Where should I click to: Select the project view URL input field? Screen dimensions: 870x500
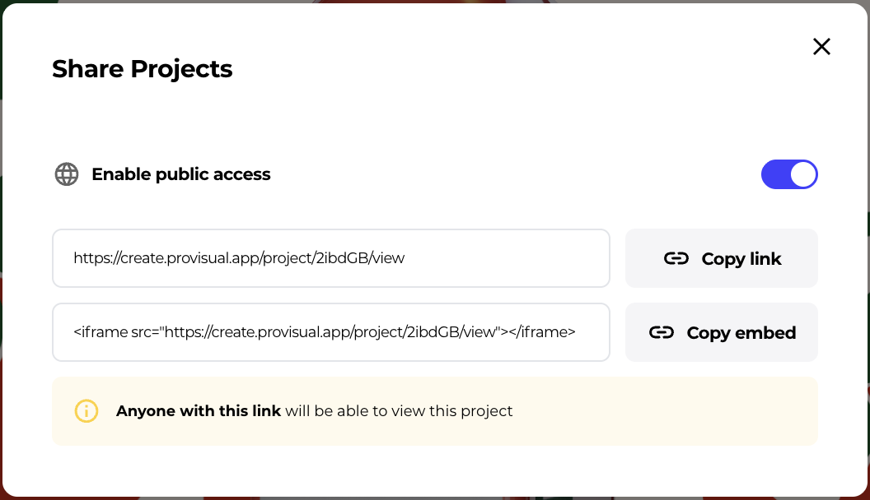click(331, 258)
